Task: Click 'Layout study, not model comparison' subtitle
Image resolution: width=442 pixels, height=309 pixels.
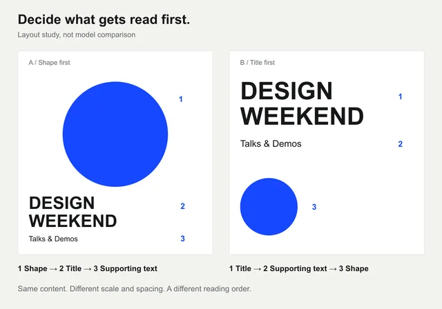Action: point(77,35)
